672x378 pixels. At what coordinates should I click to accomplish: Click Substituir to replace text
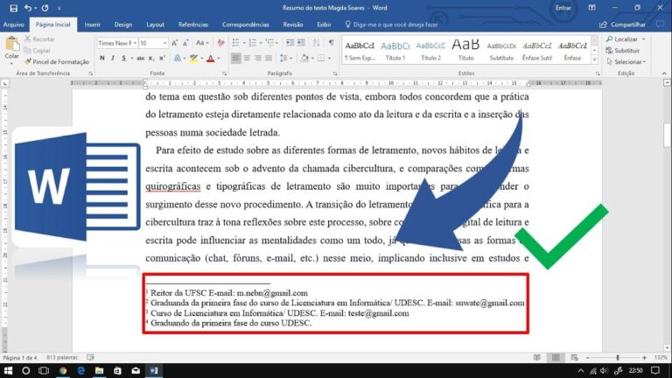(623, 51)
